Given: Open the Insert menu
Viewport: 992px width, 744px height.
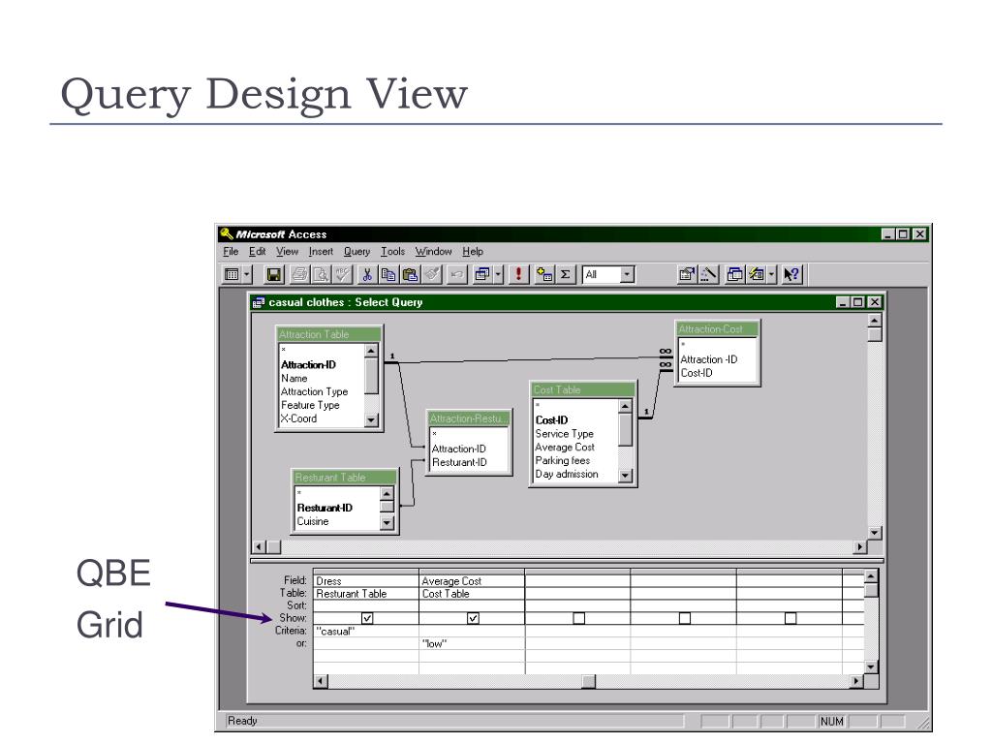Looking at the screenshot, I should pyautogui.click(x=321, y=251).
